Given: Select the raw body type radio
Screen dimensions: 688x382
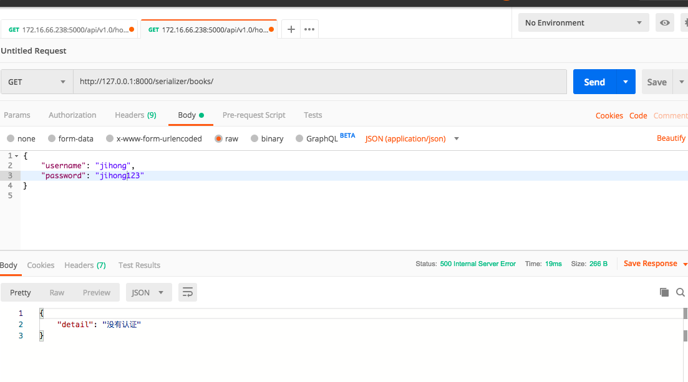Looking at the screenshot, I should coord(218,138).
